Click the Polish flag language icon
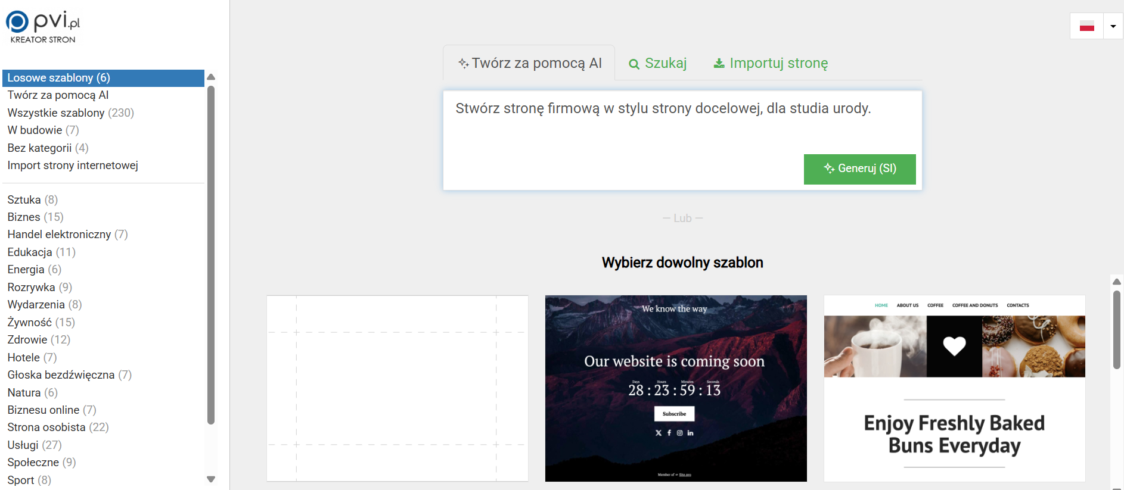 tap(1086, 26)
